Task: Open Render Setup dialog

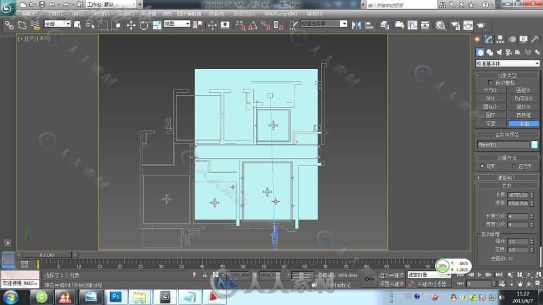Action: coord(455,25)
